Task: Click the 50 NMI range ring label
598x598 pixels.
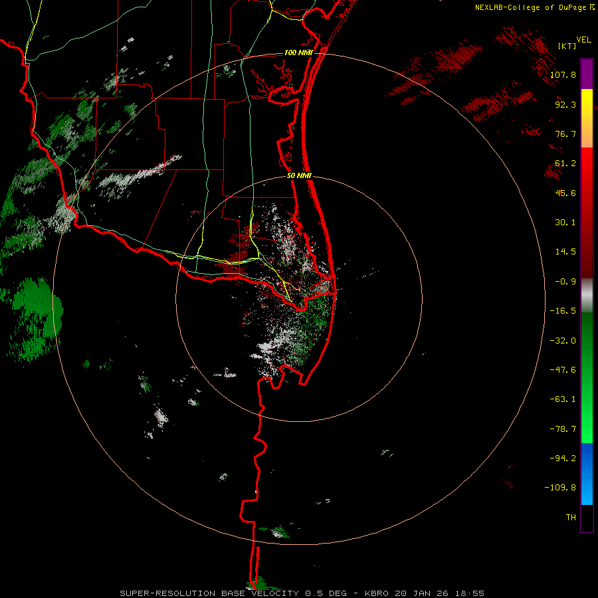Action: click(x=300, y=176)
